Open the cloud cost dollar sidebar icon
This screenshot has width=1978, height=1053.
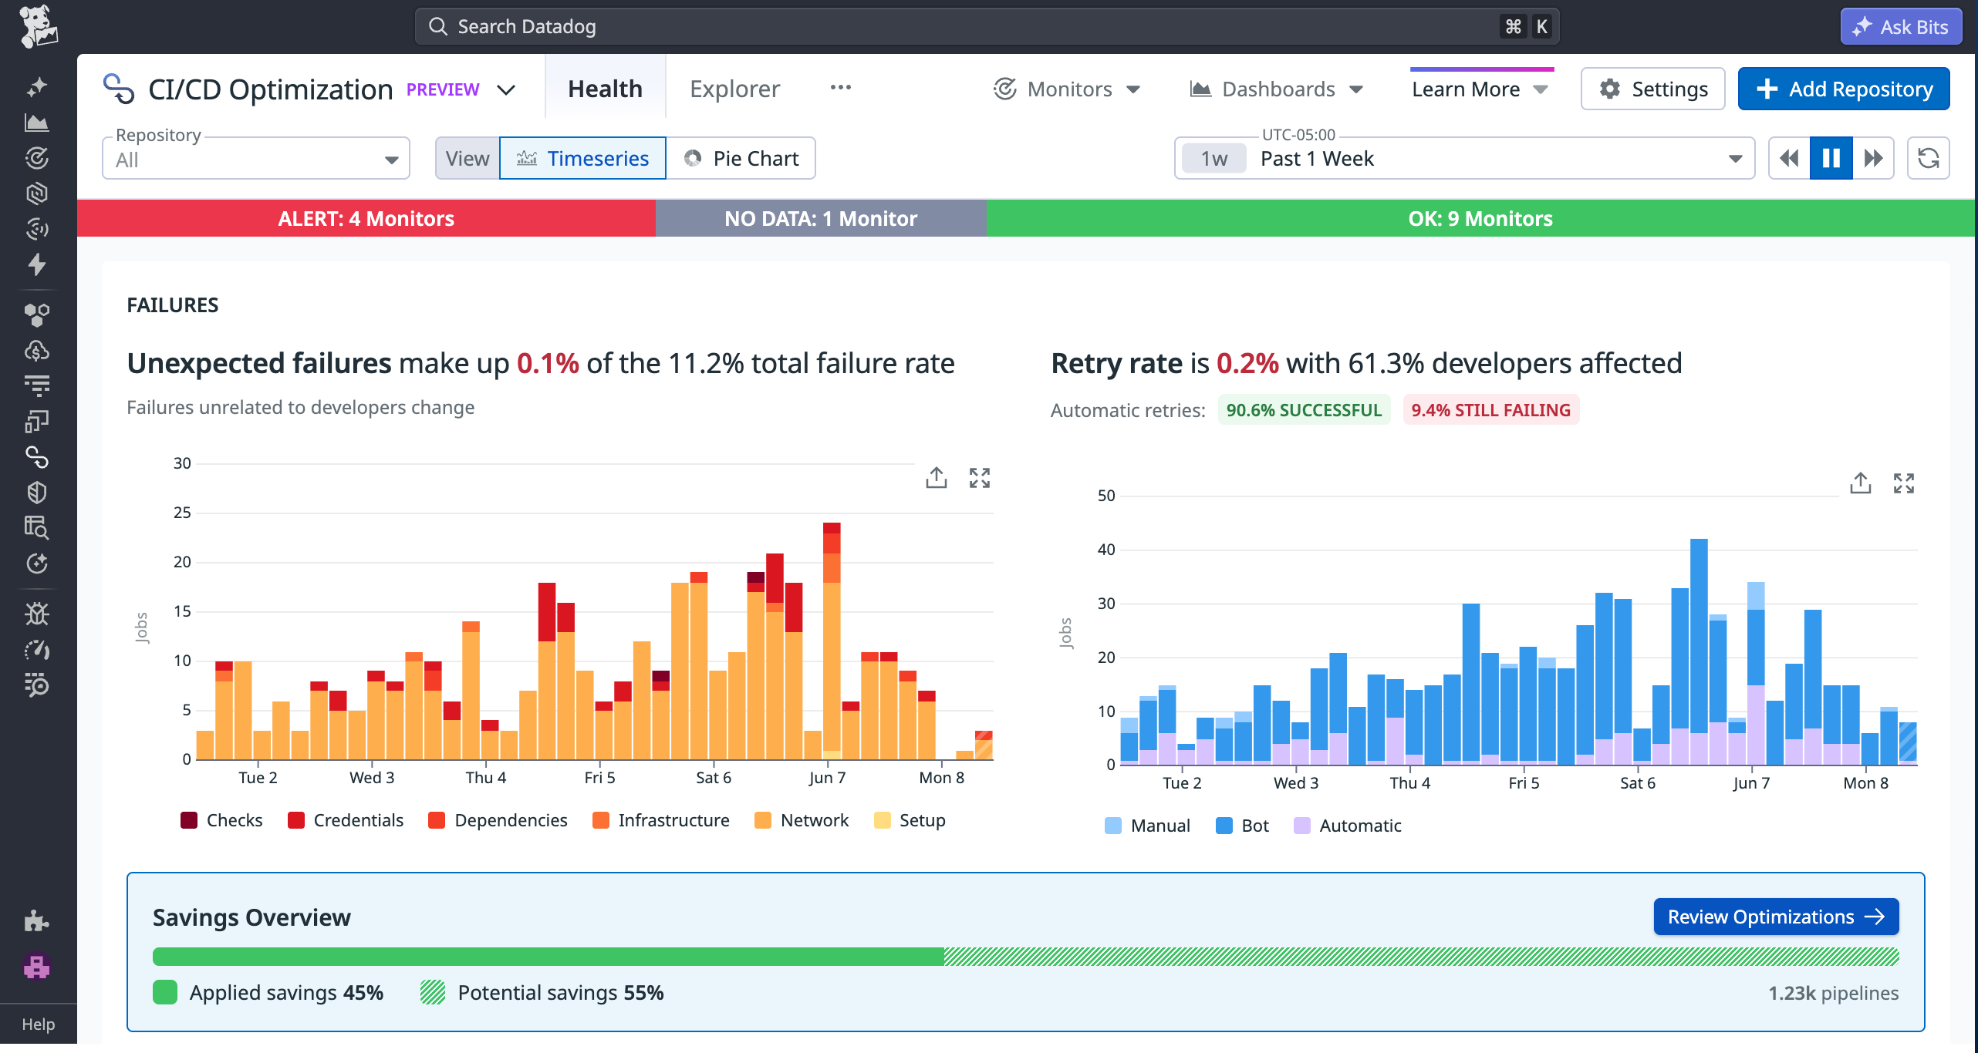pos(37,351)
